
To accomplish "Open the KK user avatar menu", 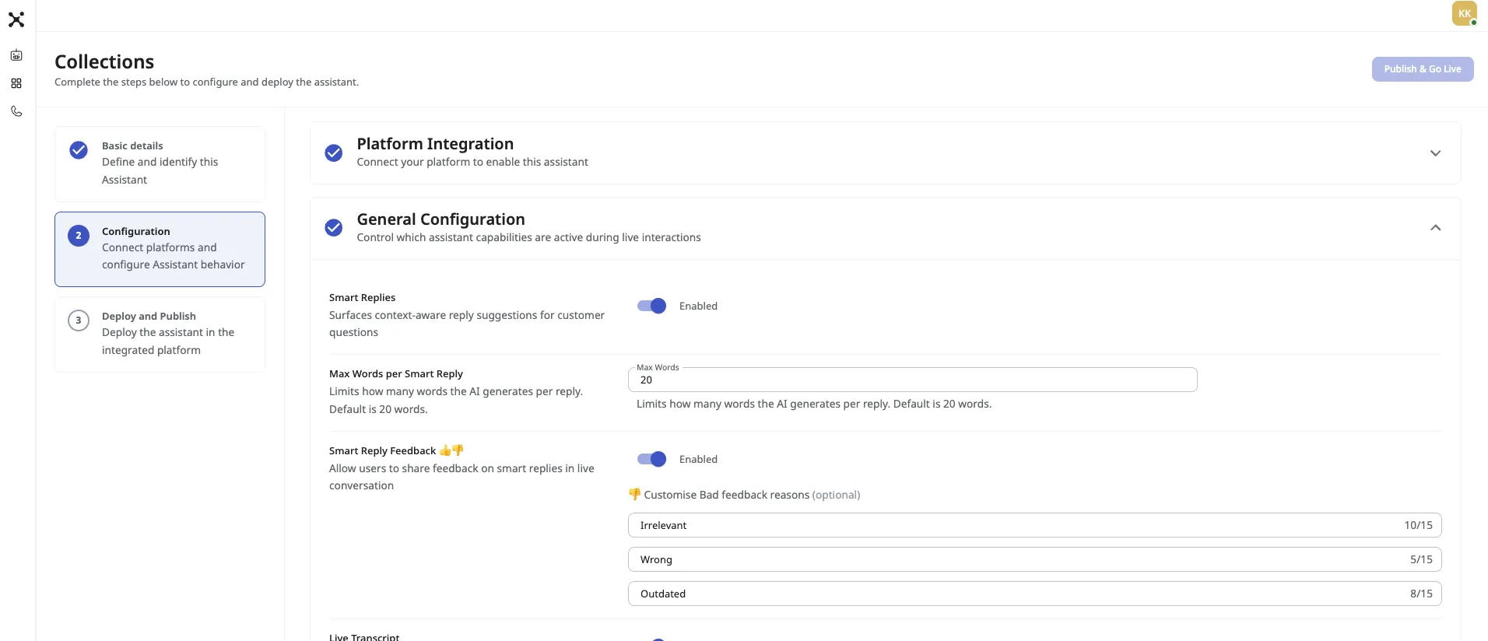I will (x=1464, y=13).
